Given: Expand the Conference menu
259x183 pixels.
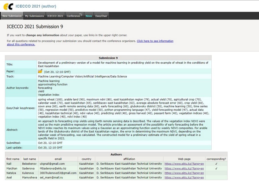Looking at the screenshot, I should [74, 16].
